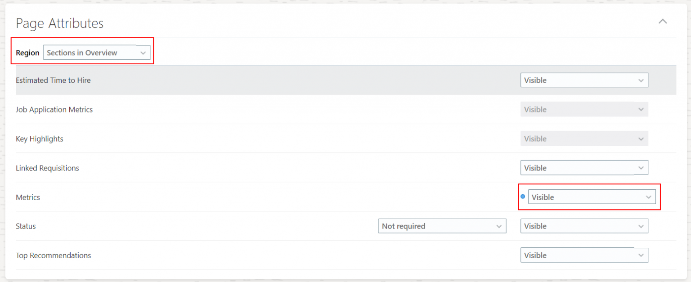Open the Top Recommendations visibility dropdown

pyautogui.click(x=584, y=255)
